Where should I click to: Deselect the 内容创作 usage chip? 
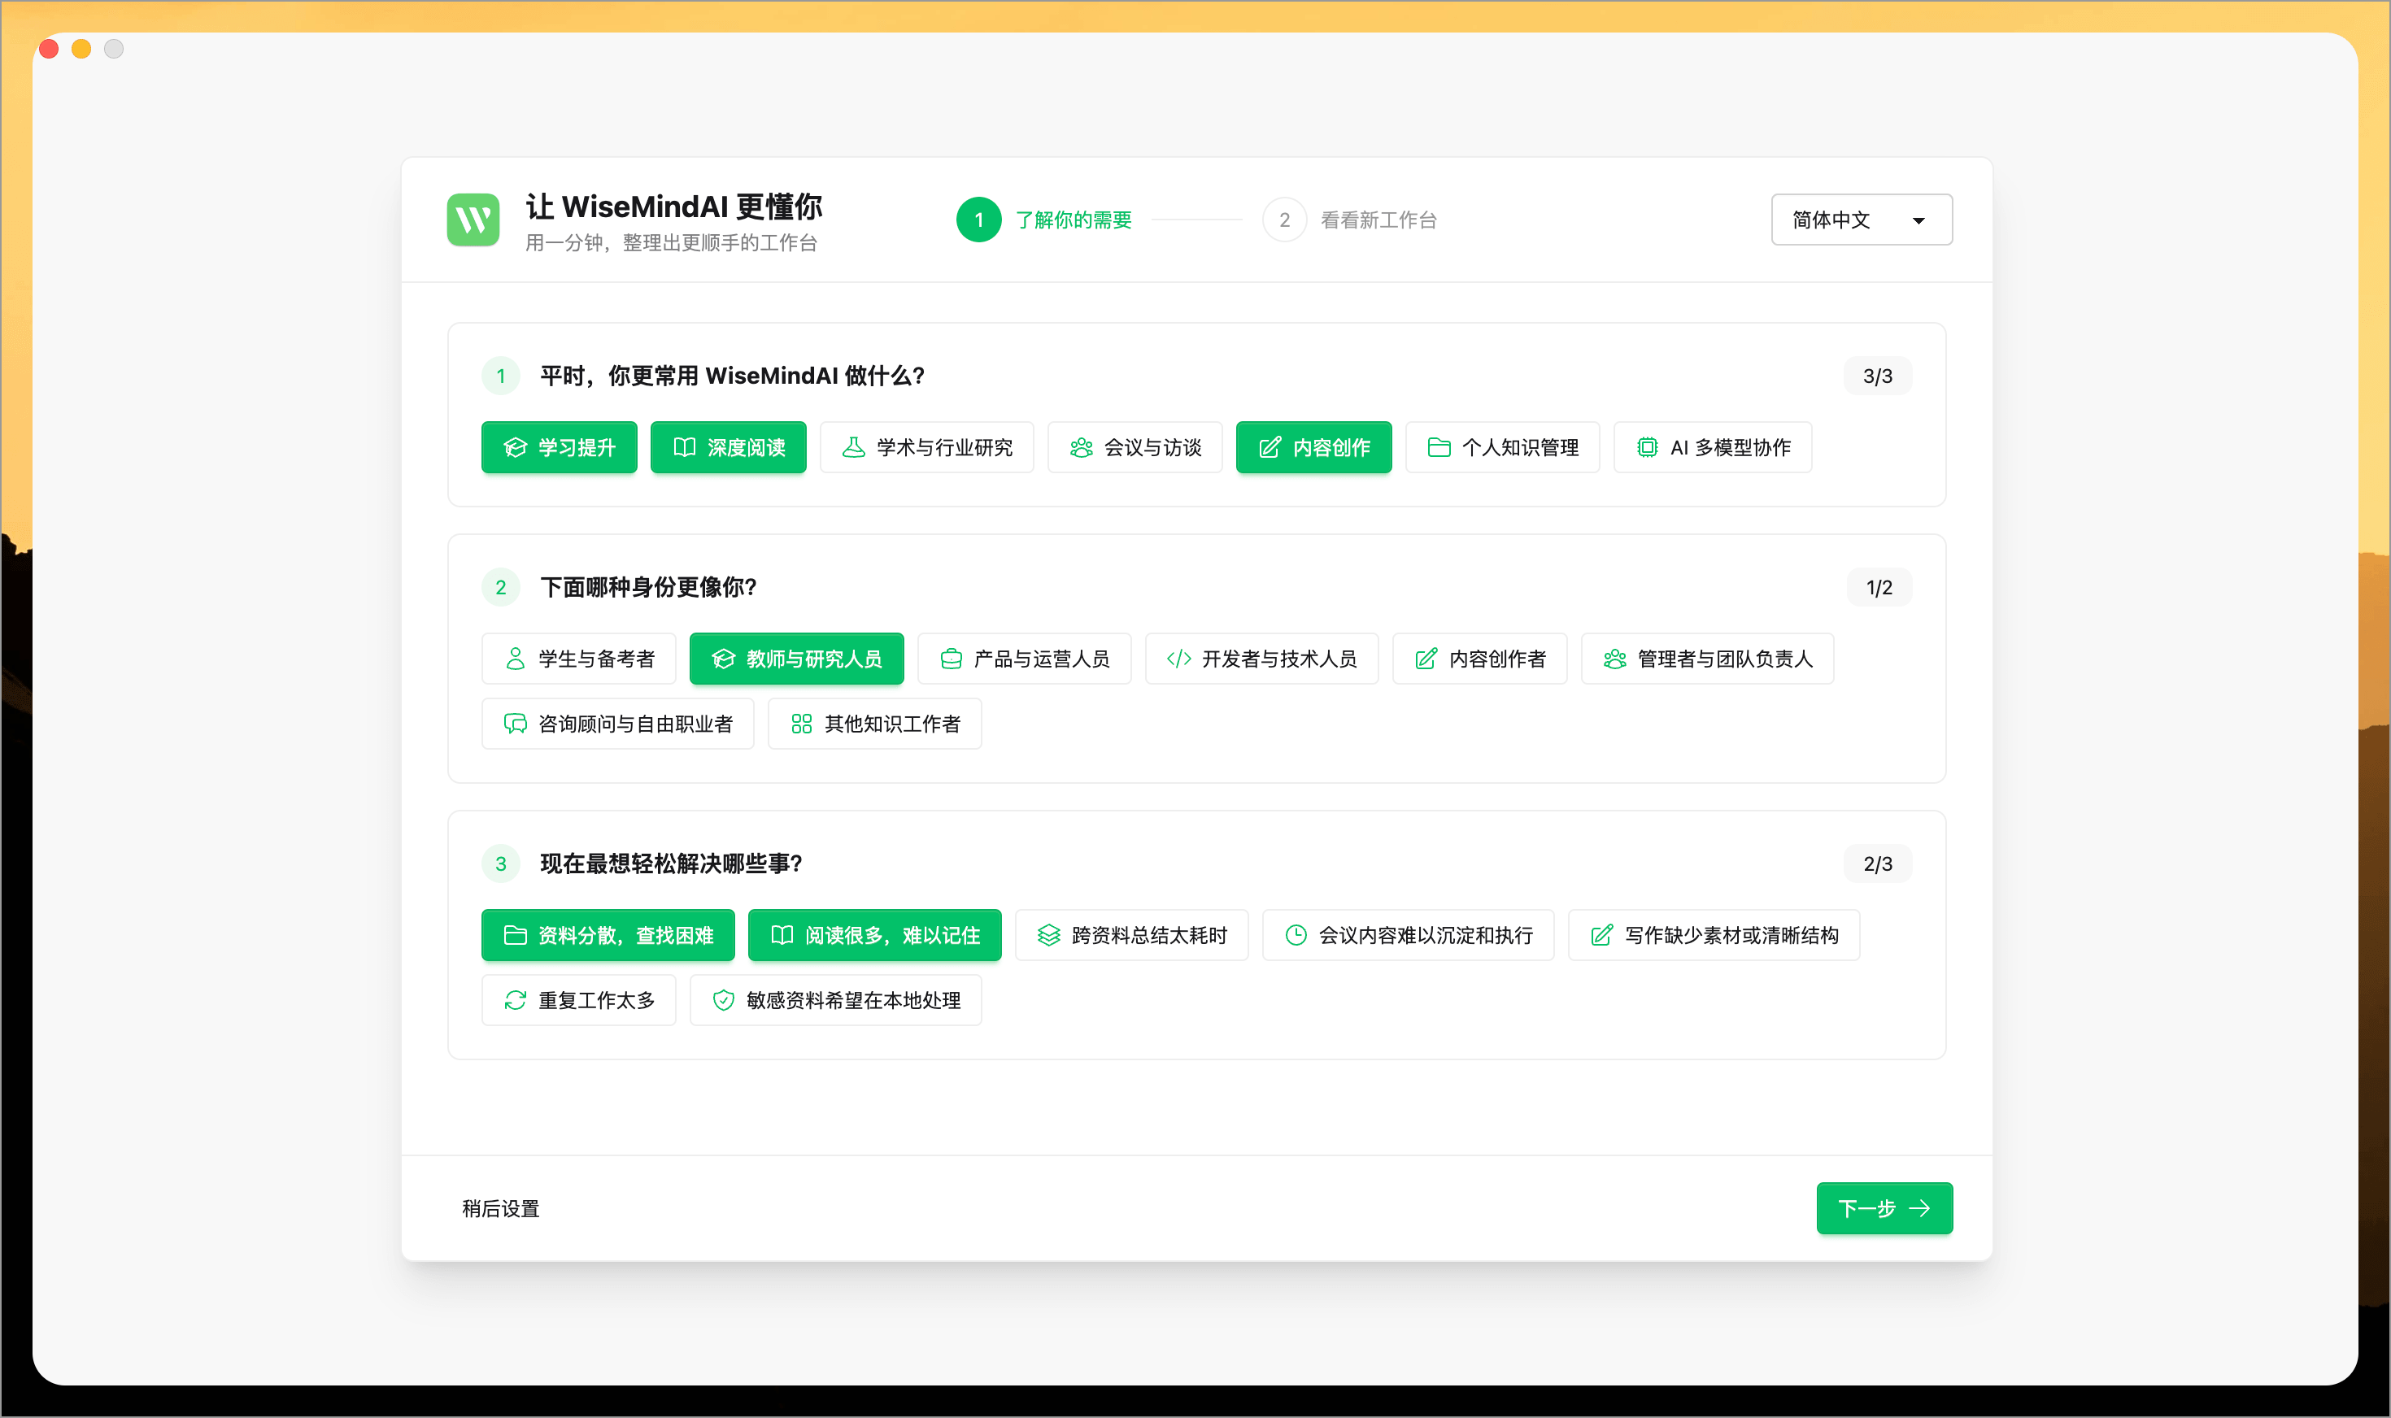point(1314,447)
